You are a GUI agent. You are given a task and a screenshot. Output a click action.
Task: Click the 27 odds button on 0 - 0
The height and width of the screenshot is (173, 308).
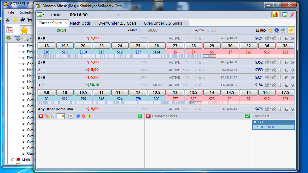click(x=175, y=46)
